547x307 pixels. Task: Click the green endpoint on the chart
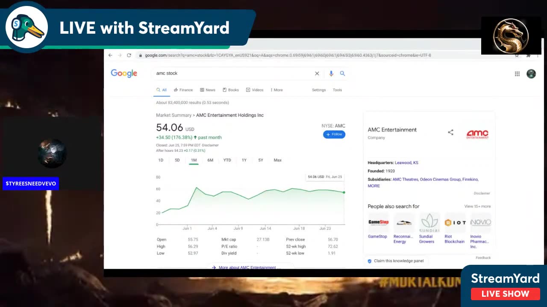point(344,192)
